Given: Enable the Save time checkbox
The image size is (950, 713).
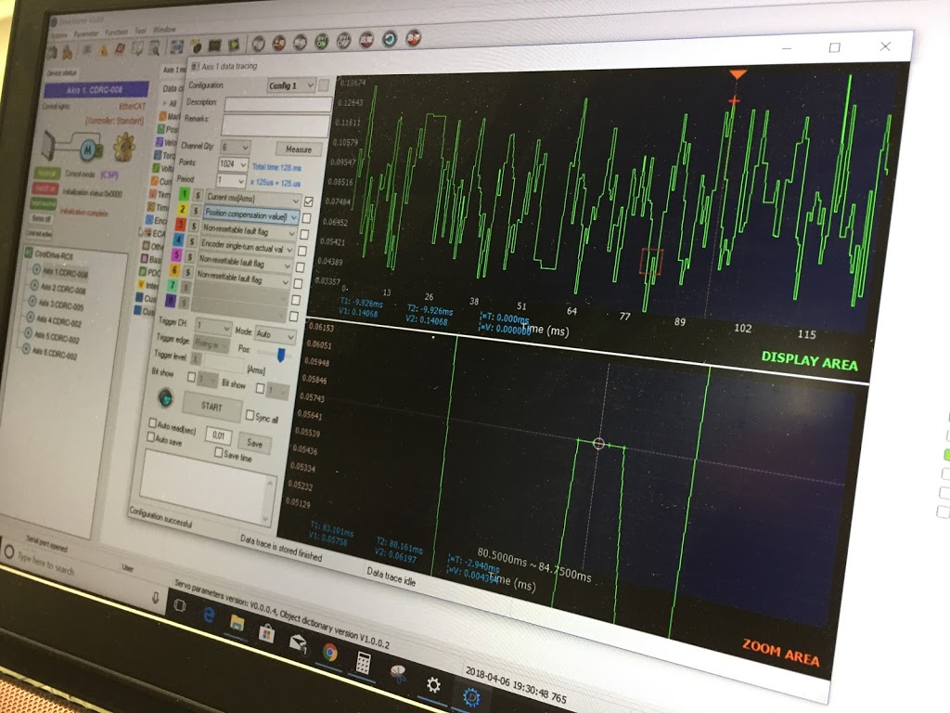Looking at the screenshot, I should 219,452.
